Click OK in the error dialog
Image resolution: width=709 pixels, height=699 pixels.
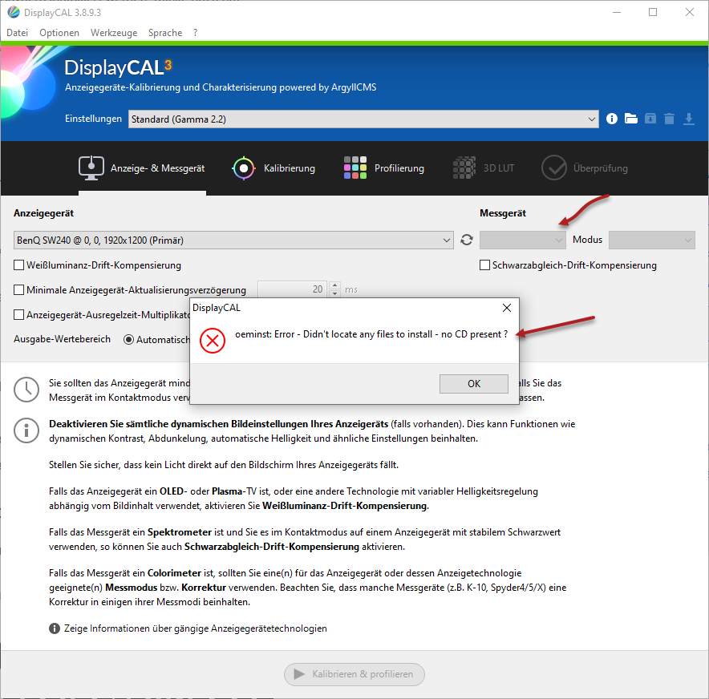click(x=474, y=384)
